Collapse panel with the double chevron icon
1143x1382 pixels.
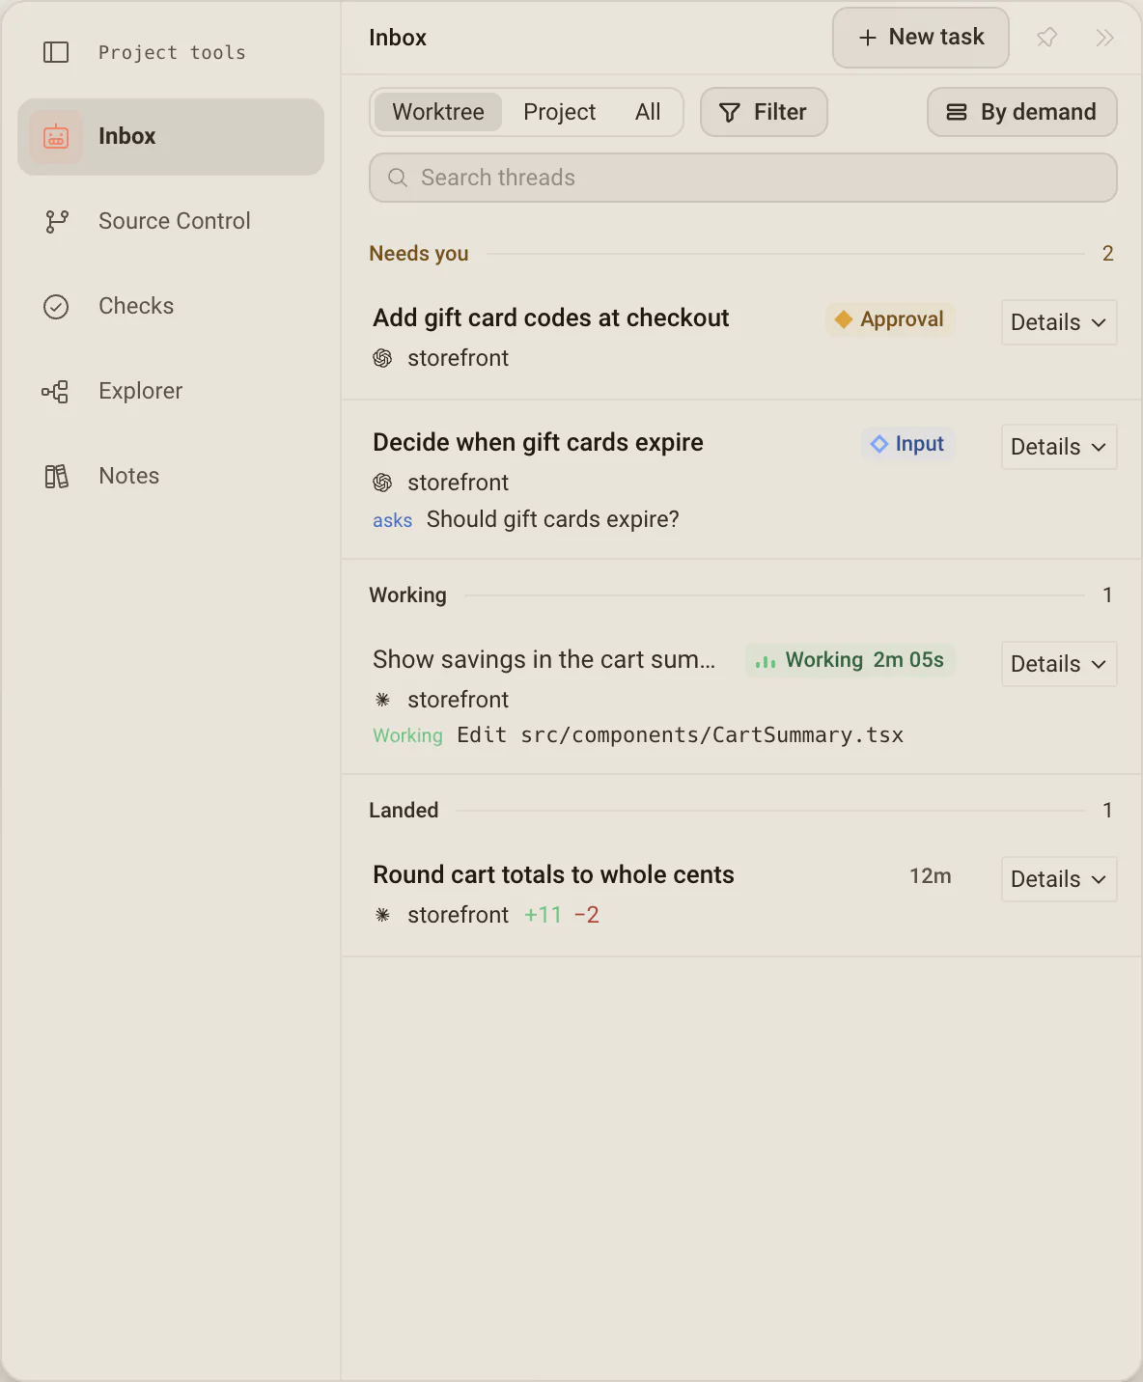(1104, 38)
